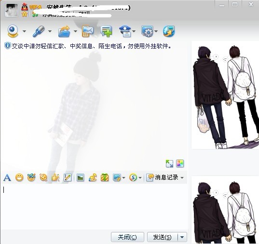Expand 消息记录 dropdown arrow
259x244 pixels.
click(182, 178)
